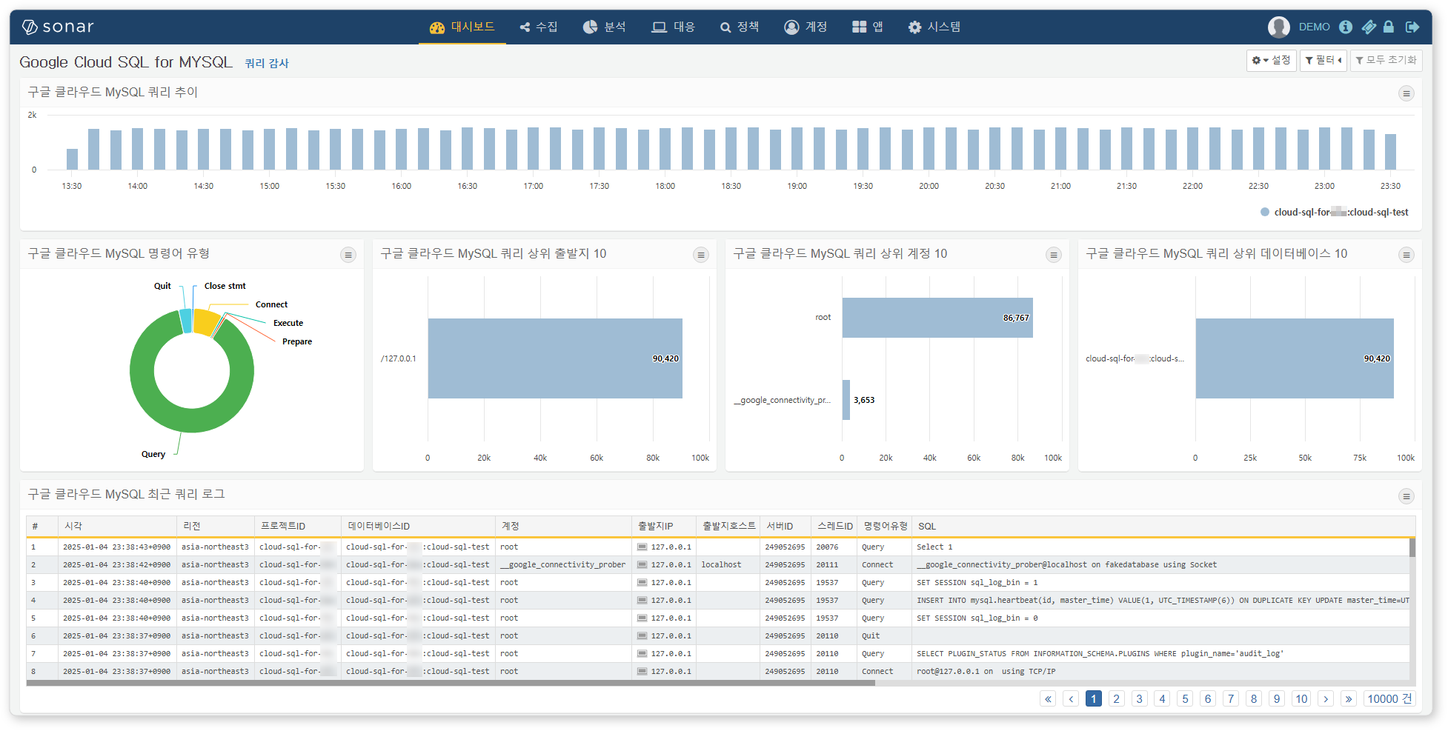Go to previous page of results
The height and width of the screenshot is (731, 1448).
pos(1071,699)
